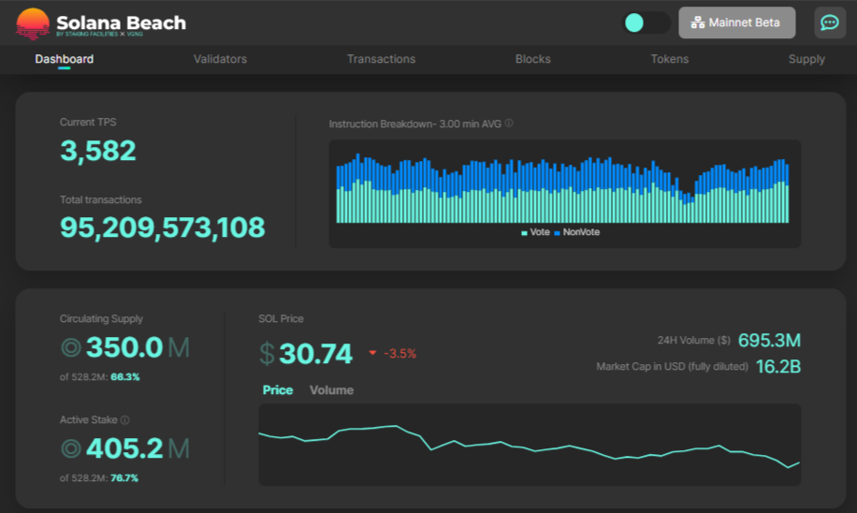Click the info icon next to Active Stake
857x513 pixels.
124,420
